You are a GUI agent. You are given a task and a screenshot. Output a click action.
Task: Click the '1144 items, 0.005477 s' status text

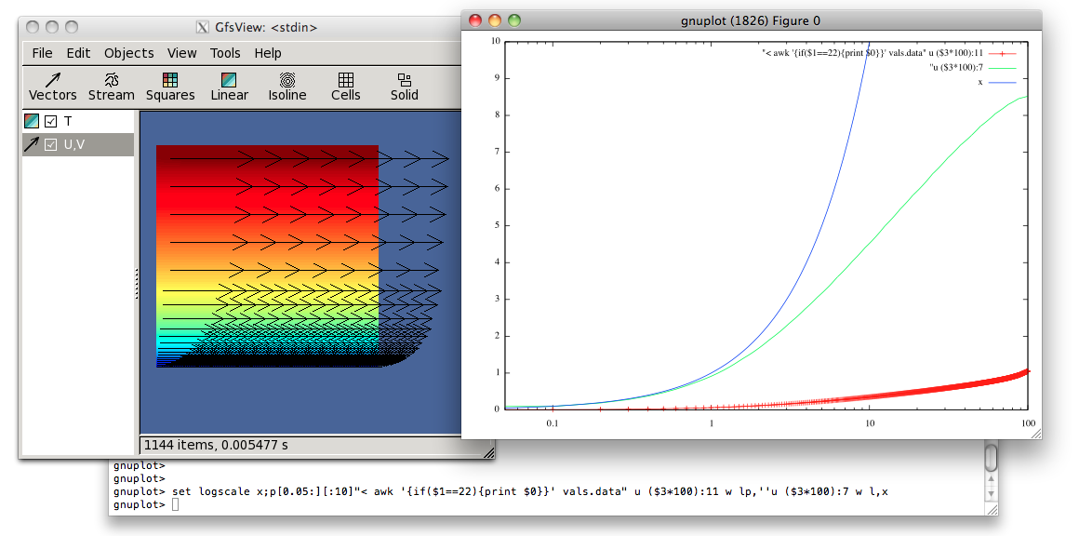(216, 445)
